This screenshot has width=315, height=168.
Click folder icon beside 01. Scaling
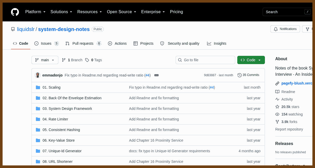tap(38, 87)
